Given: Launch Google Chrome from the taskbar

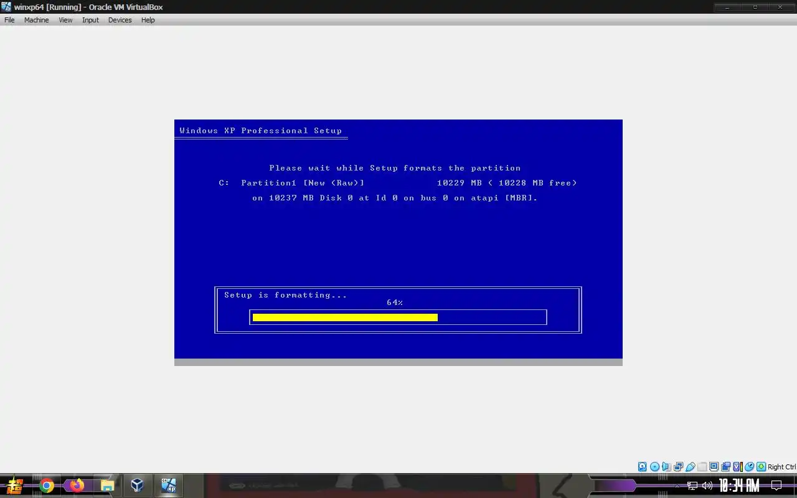Looking at the screenshot, I should (x=47, y=486).
